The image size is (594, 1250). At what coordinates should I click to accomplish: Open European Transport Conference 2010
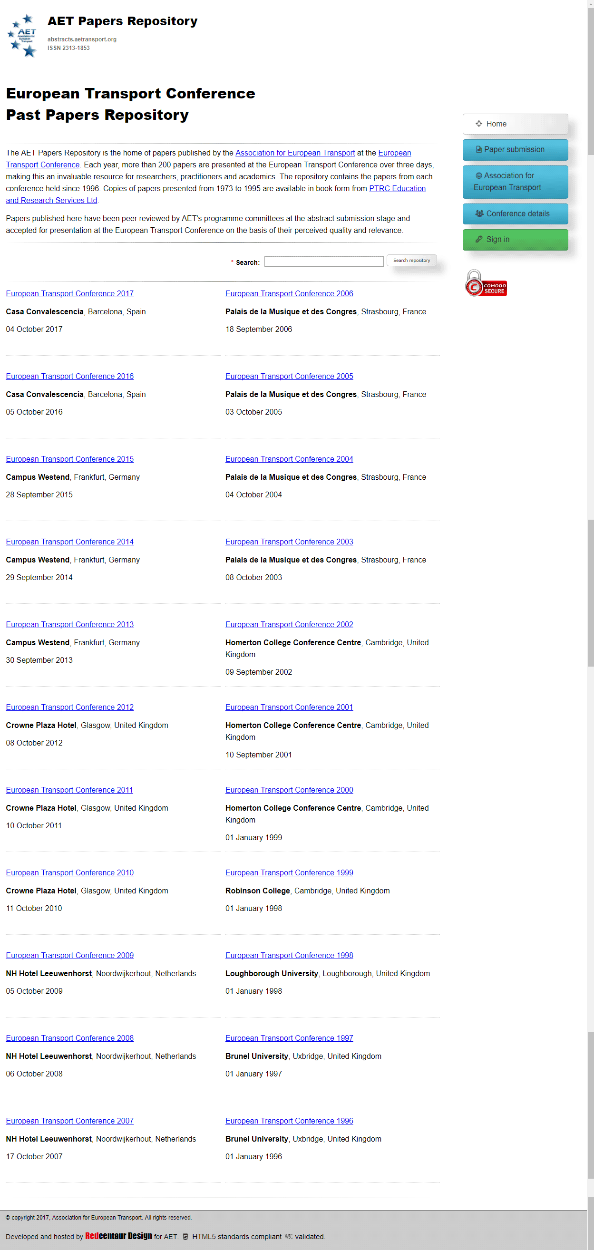[70, 873]
